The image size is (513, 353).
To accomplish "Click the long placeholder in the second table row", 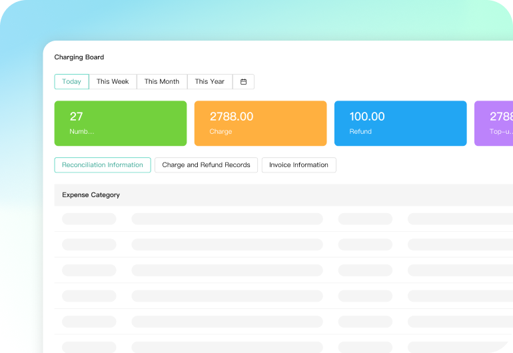I will pos(227,244).
